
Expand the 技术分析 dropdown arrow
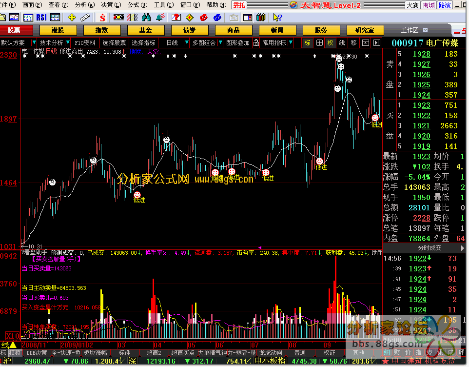(x=68, y=42)
